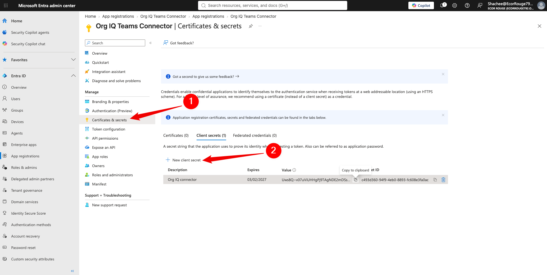This screenshot has width=547, height=275.
Task: Click the Identity Secure Score icon
Action: [x=5, y=213]
